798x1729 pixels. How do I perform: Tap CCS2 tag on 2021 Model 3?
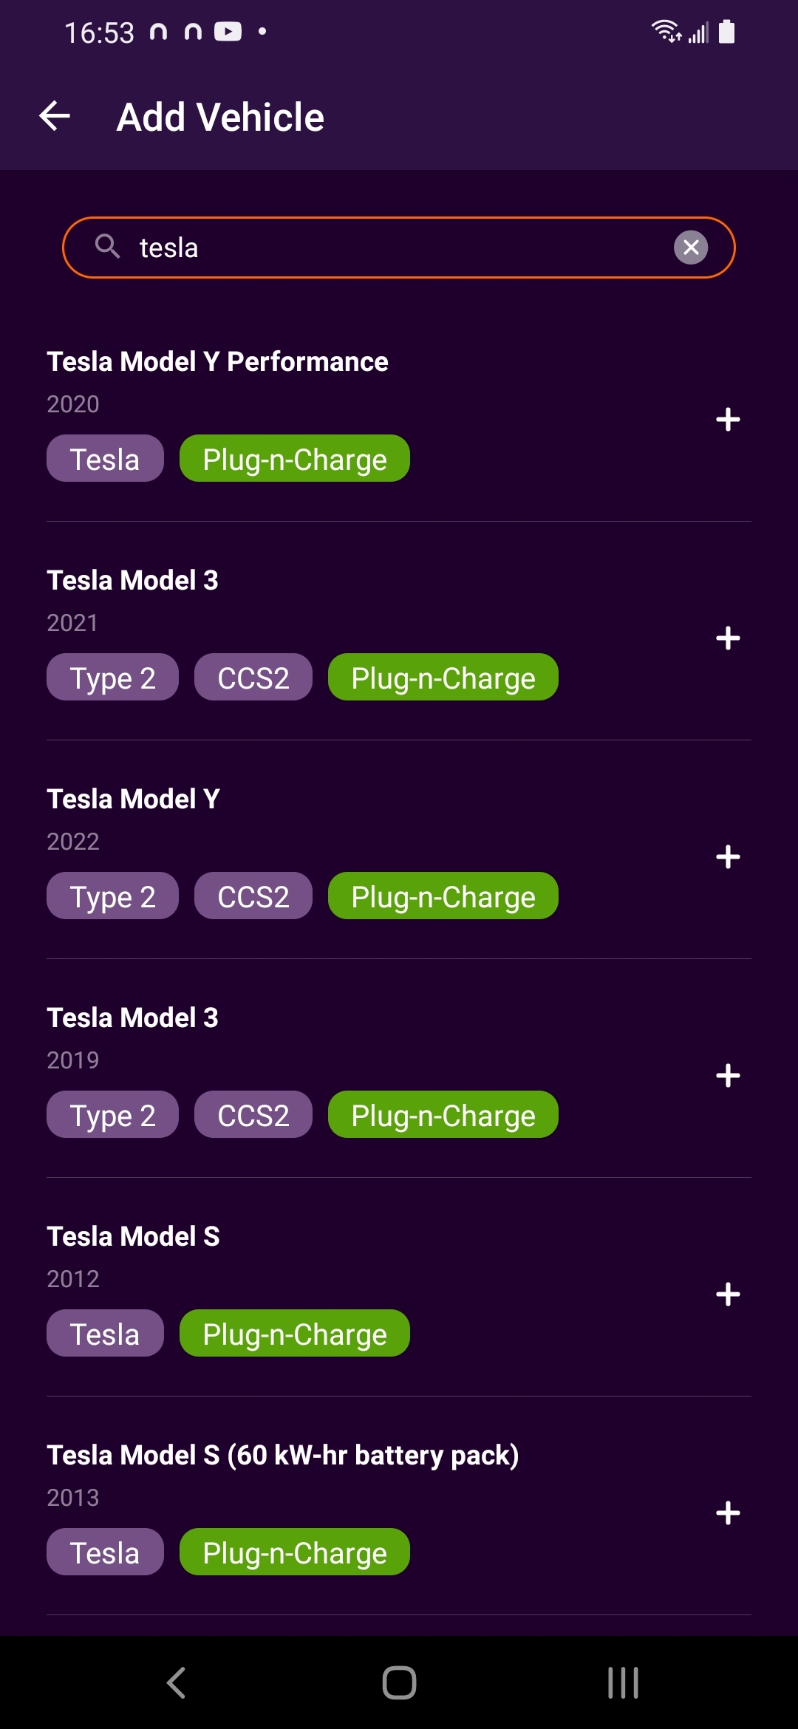point(253,678)
